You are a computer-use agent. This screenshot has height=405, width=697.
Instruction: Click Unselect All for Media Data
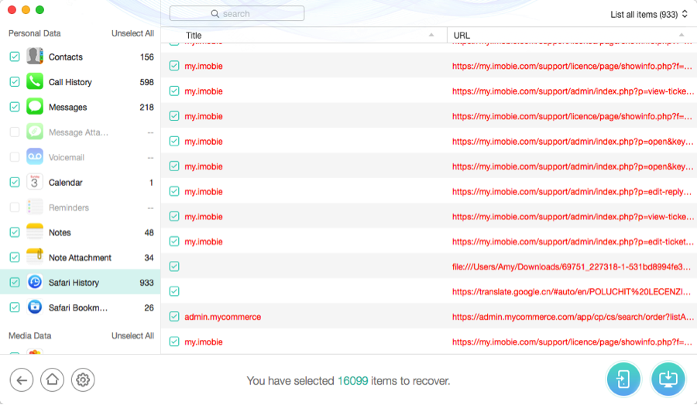tap(132, 335)
